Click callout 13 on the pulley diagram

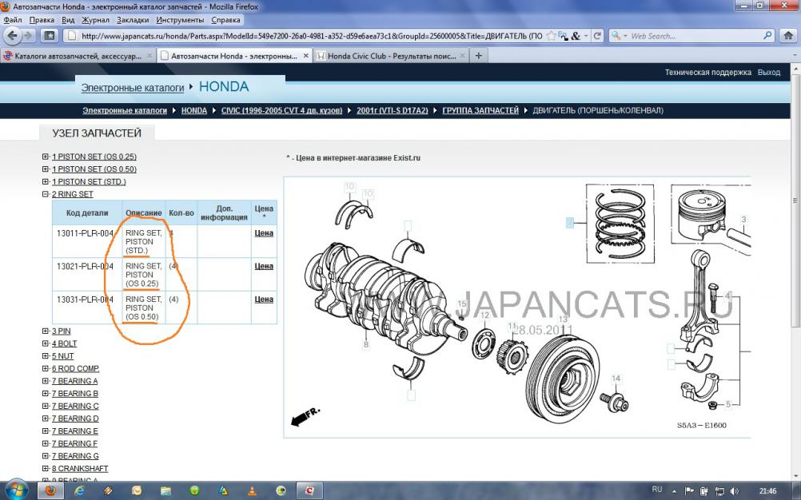563,319
